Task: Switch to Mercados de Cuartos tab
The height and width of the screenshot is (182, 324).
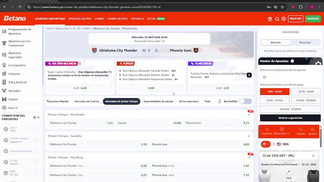Action: tap(87, 101)
